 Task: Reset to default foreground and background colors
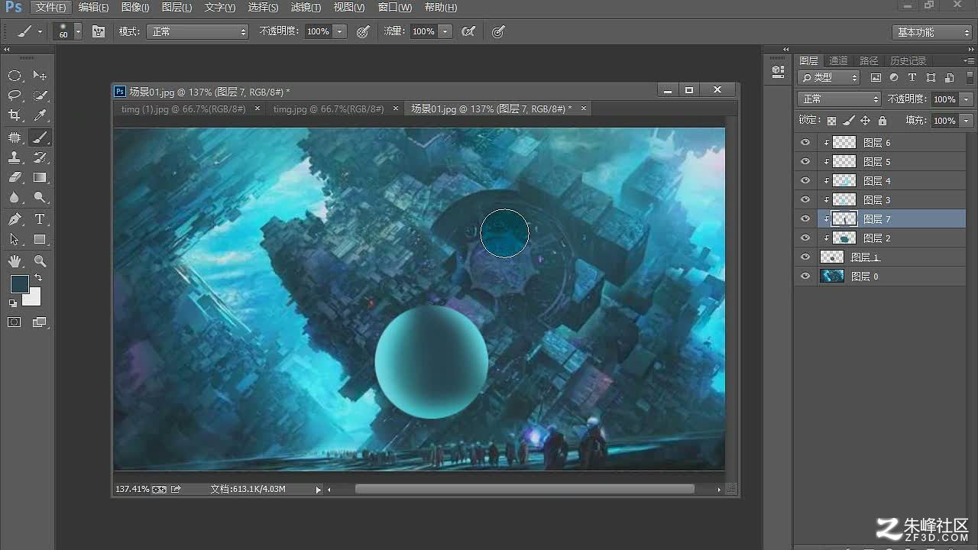pyautogui.click(x=13, y=303)
